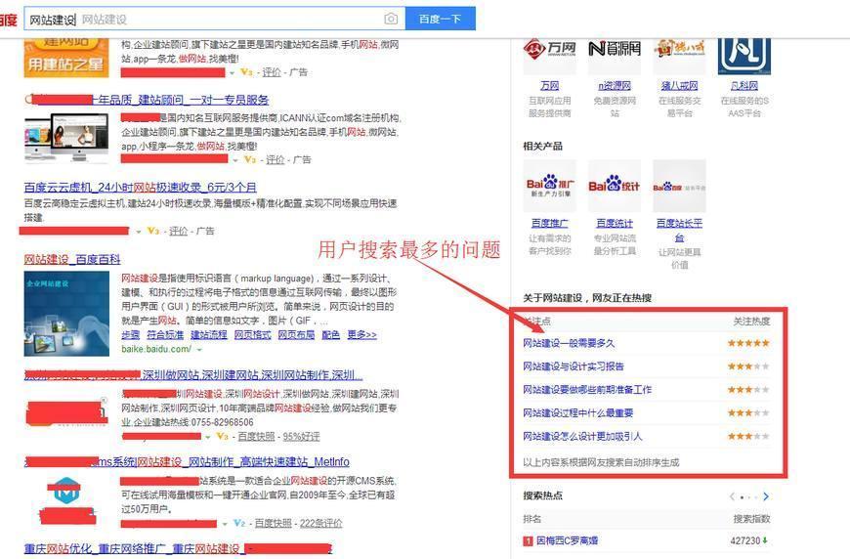Click the 步骤 baike sublink

pos(131,335)
